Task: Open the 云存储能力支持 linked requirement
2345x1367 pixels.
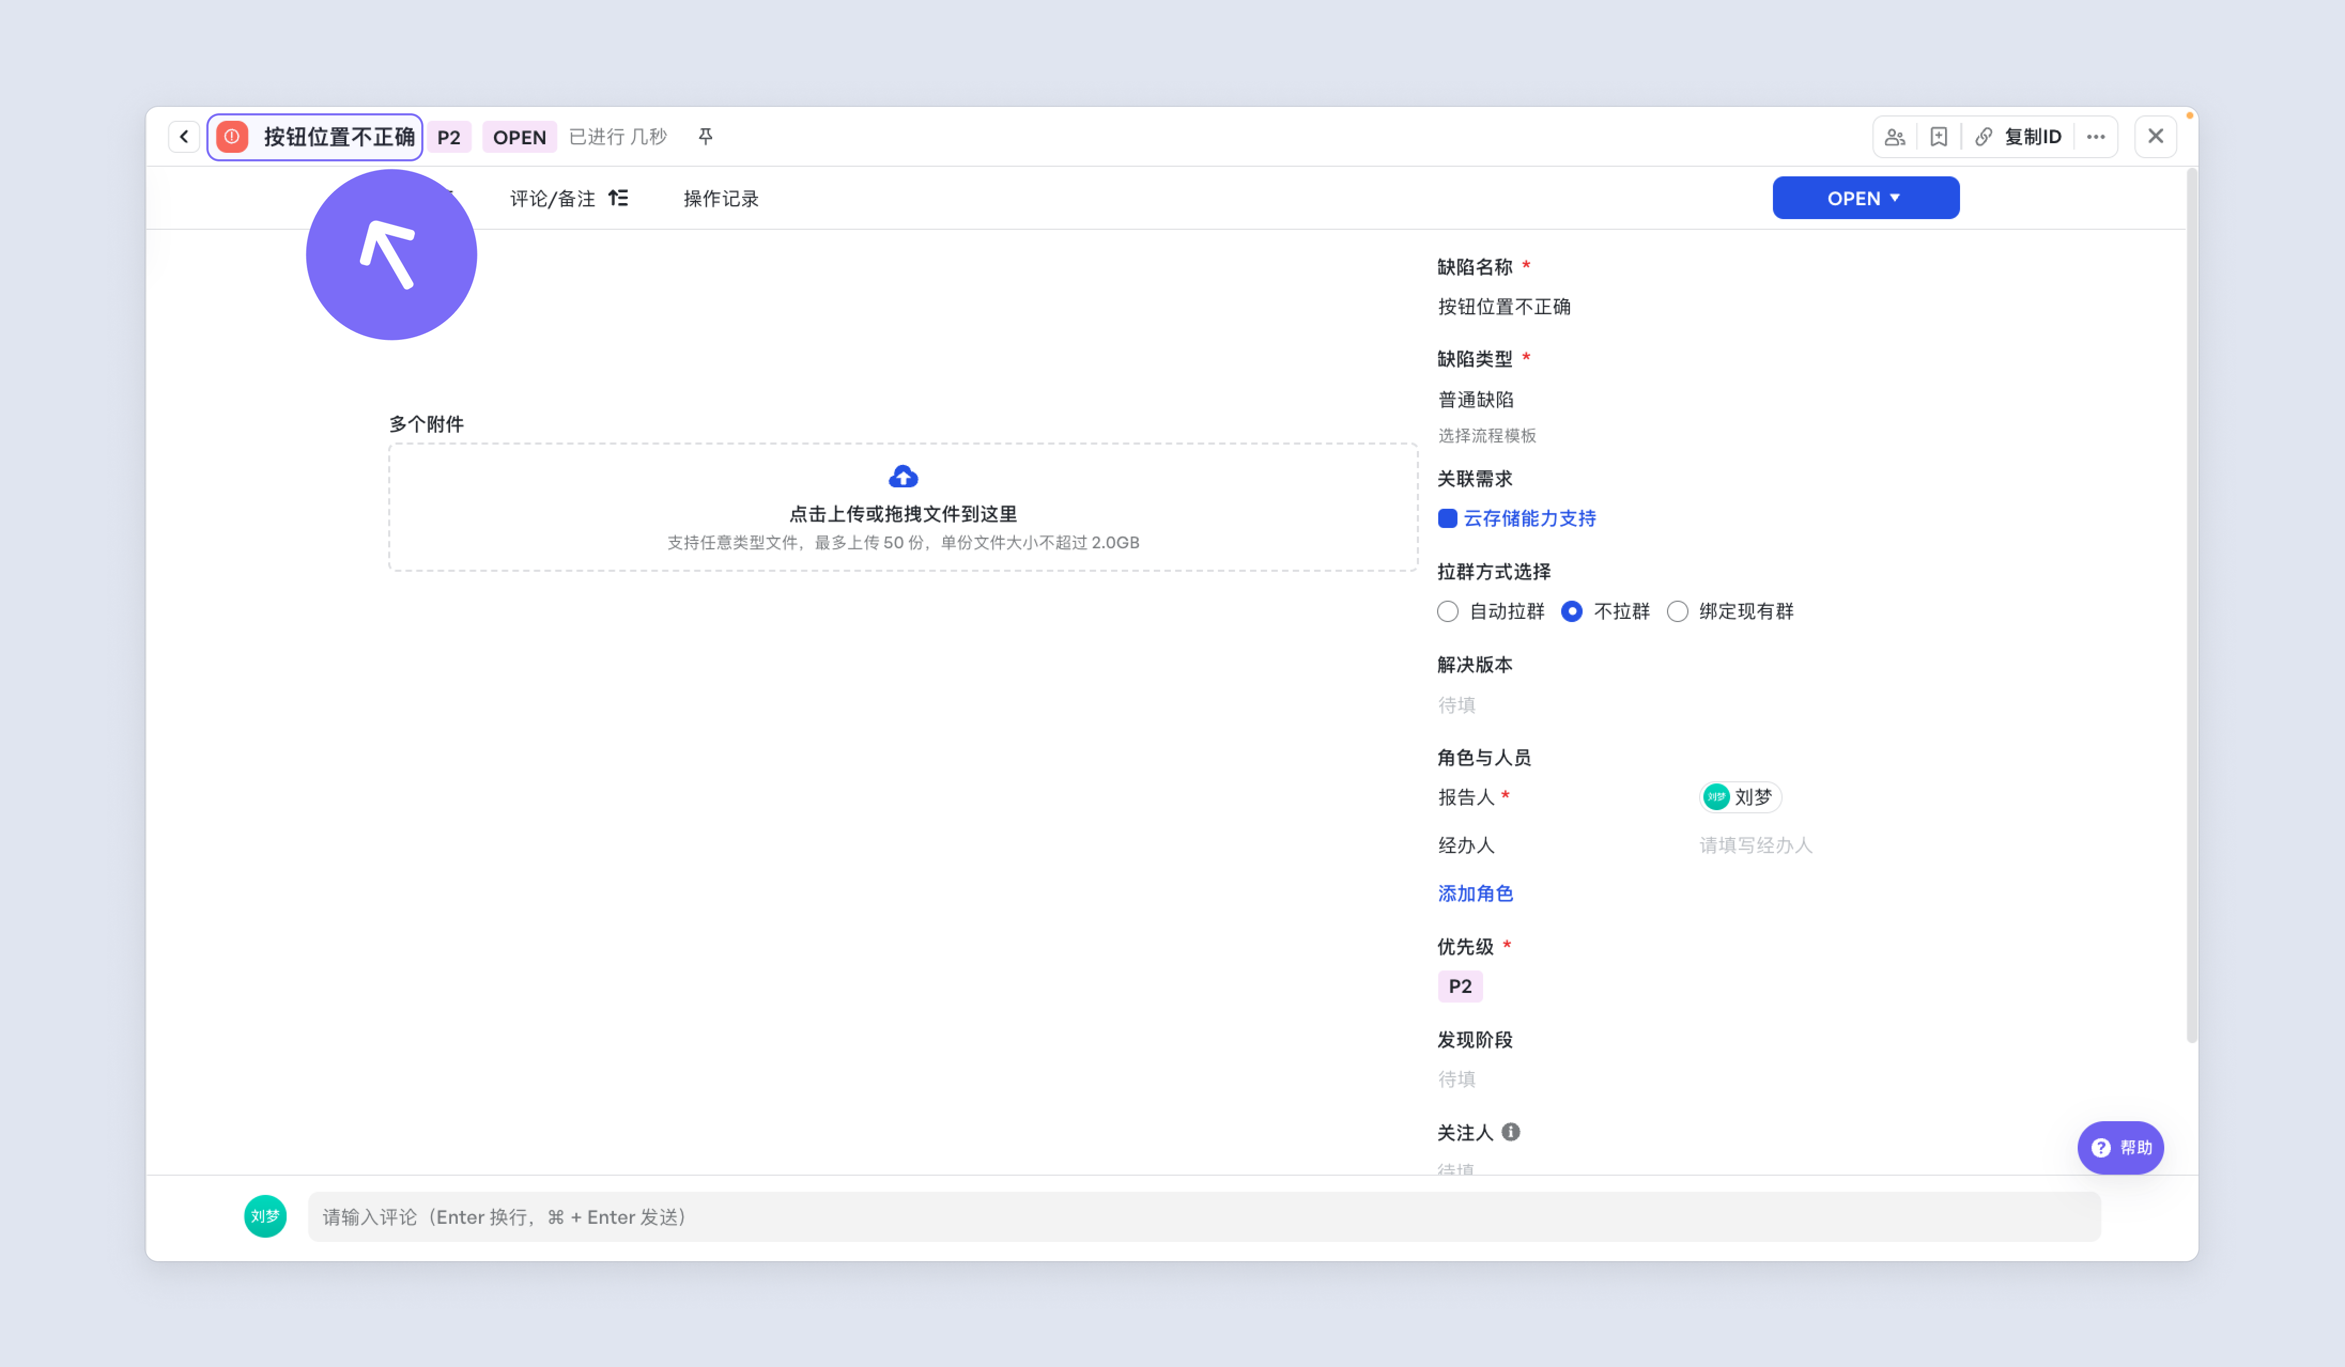Action: click(x=1529, y=518)
